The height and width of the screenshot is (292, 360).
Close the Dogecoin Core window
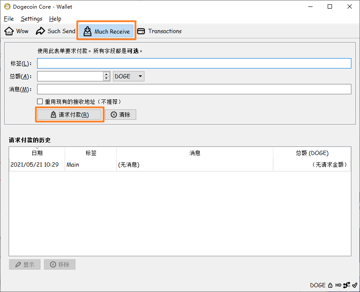[350, 6]
